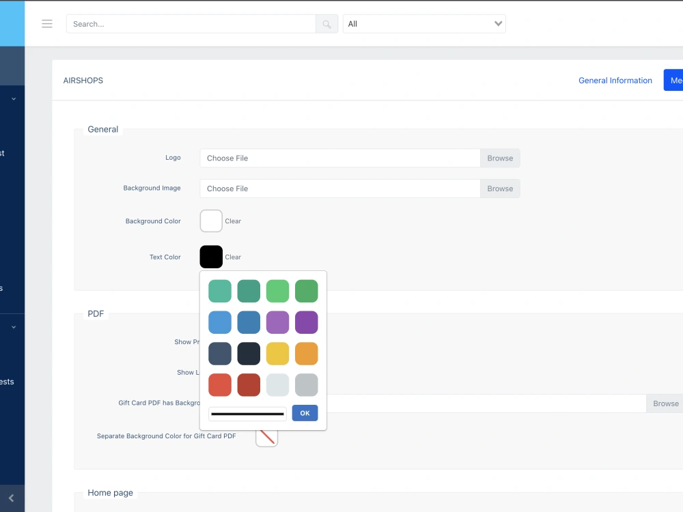The height and width of the screenshot is (512, 683).
Task: Pick the darker blue swatch
Action: pos(249,322)
